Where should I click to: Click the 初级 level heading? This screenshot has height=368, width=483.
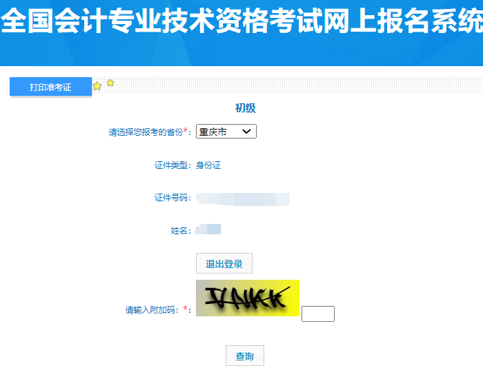[245, 108]
